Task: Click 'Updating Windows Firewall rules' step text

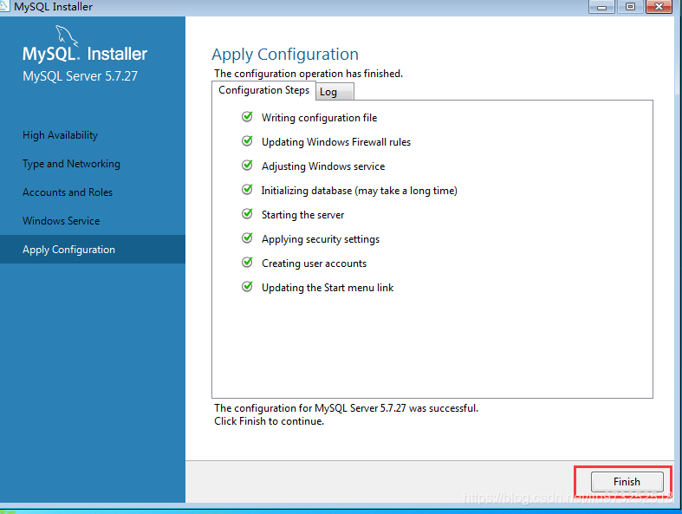Action: [335, 142]
